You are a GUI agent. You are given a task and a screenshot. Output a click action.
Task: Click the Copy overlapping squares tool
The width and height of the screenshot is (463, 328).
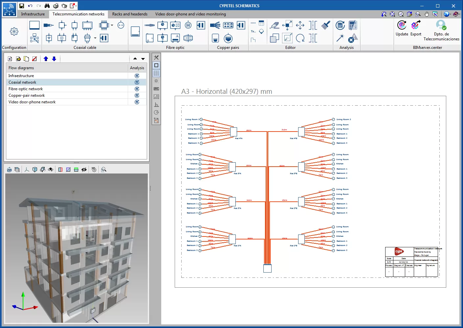[x=275, y=38]
